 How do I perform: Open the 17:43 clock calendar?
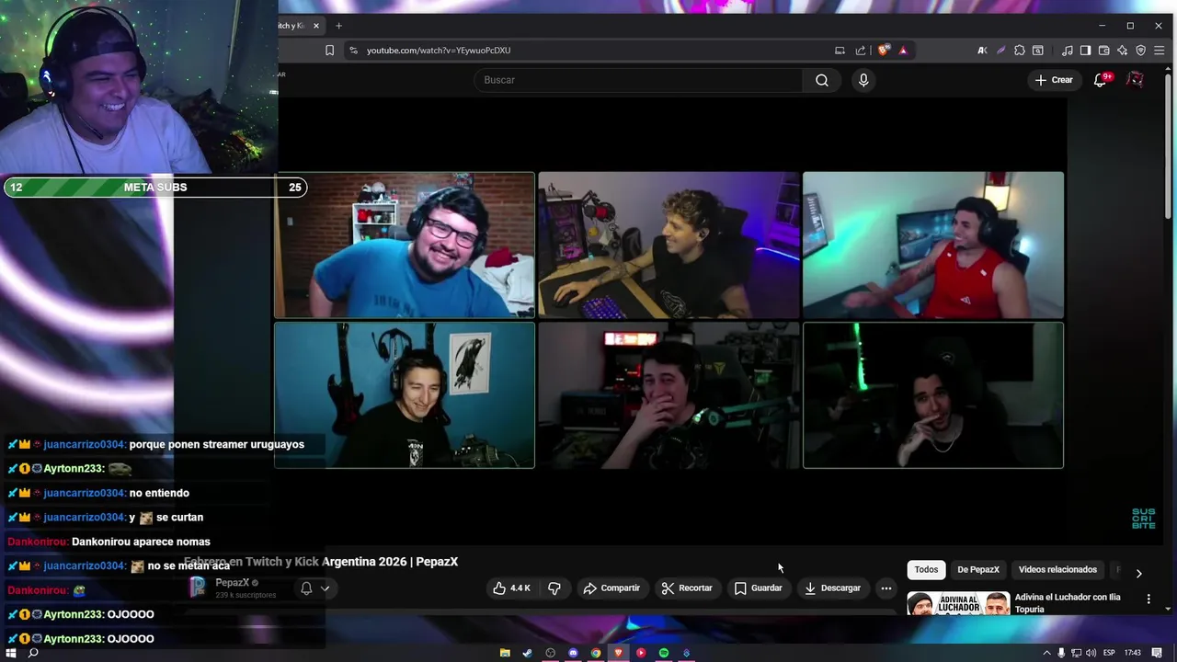tap(1133, 653)
